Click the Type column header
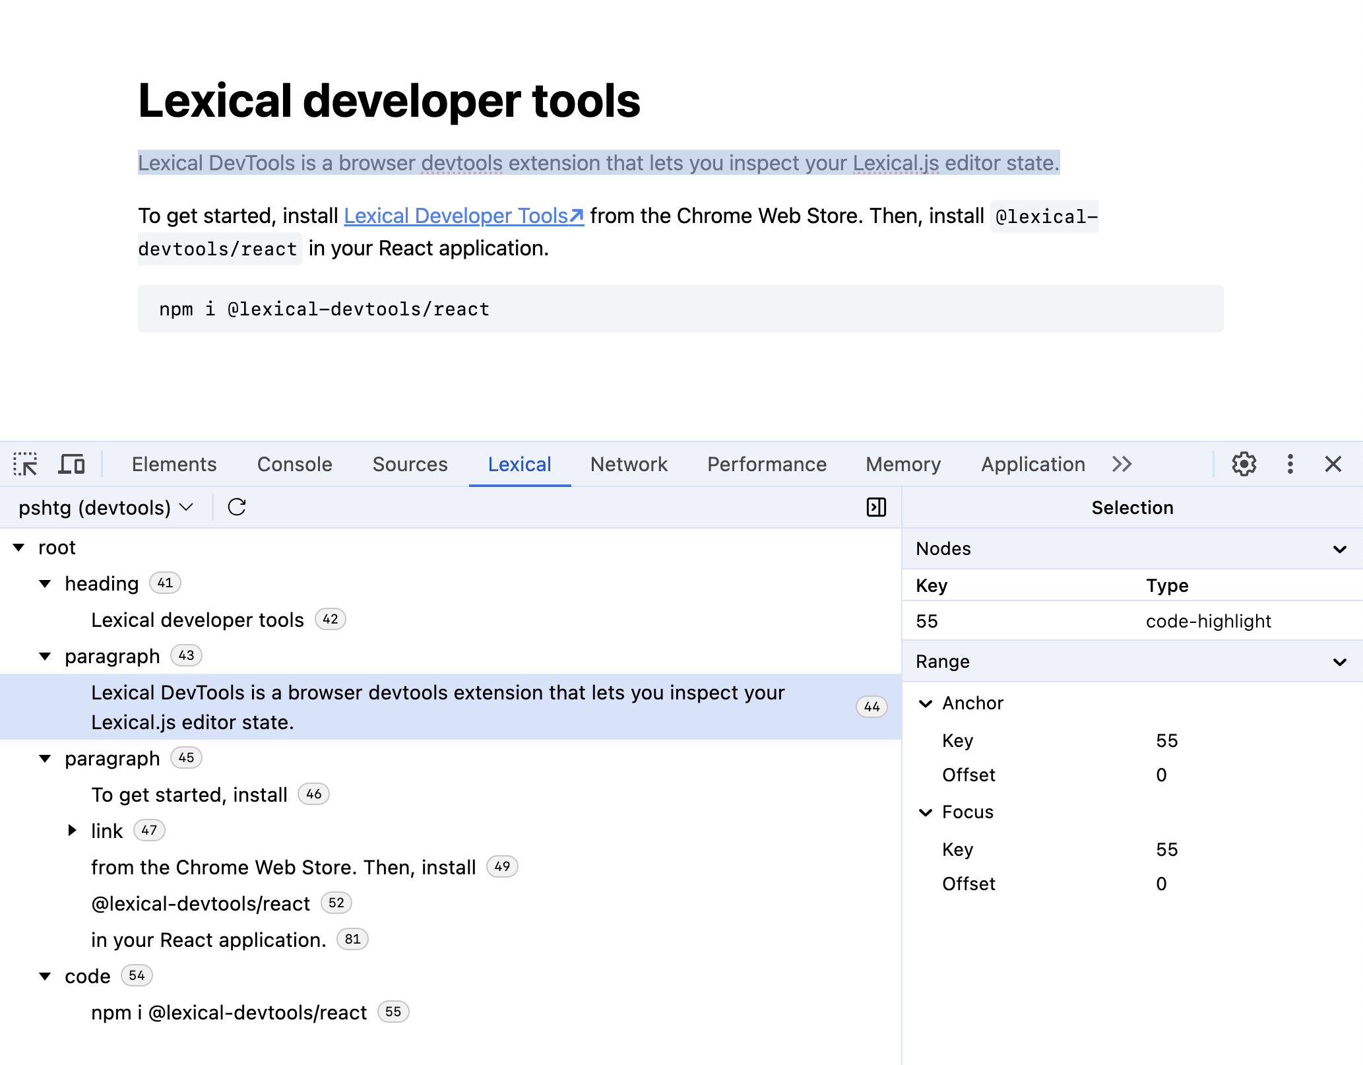This screenshot has width=1363, height=1065. tap(1167, 585)
